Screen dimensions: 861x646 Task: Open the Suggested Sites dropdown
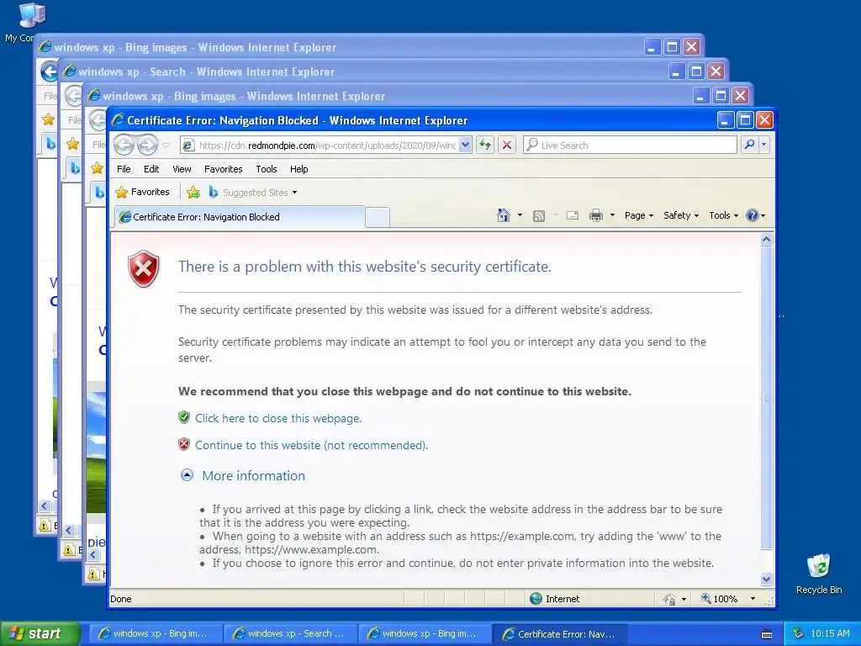tap(252, 193)
